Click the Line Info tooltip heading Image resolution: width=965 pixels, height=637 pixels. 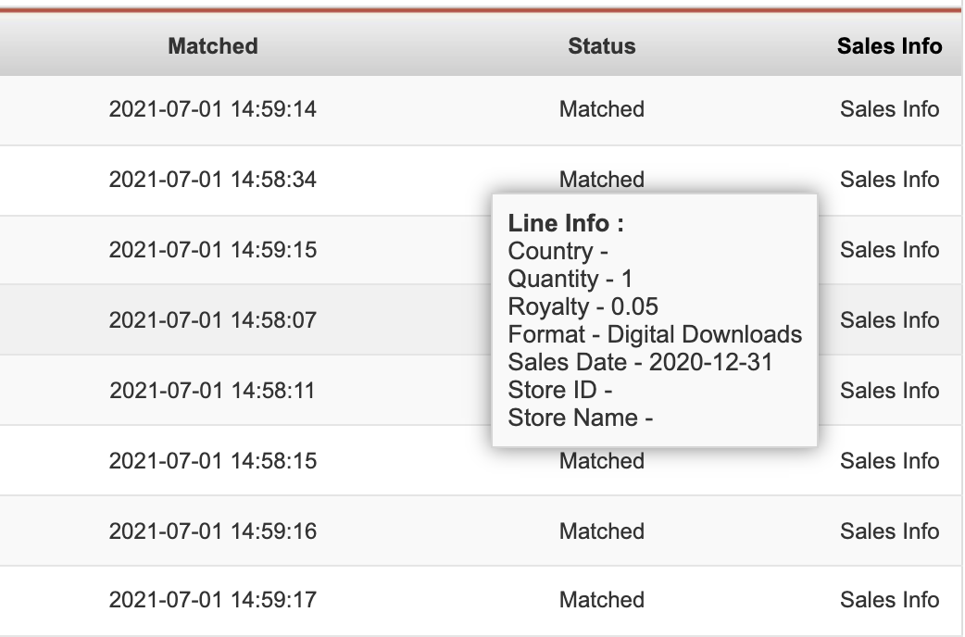pyautogui.click(x=566, y=223)
